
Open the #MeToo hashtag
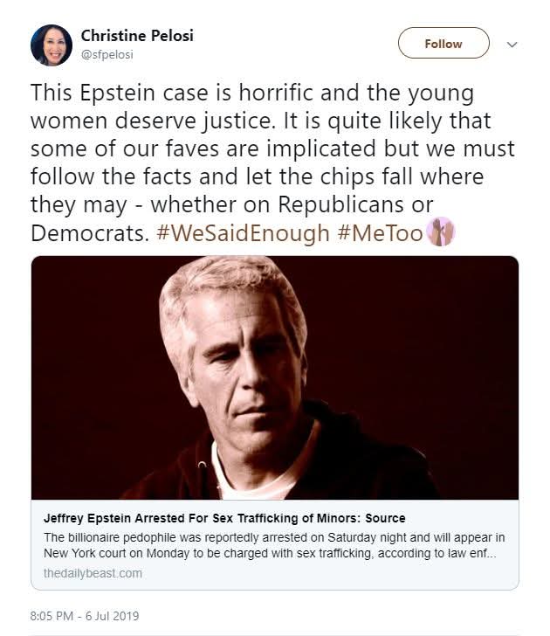pyautogui.click(x=381, y=233)
